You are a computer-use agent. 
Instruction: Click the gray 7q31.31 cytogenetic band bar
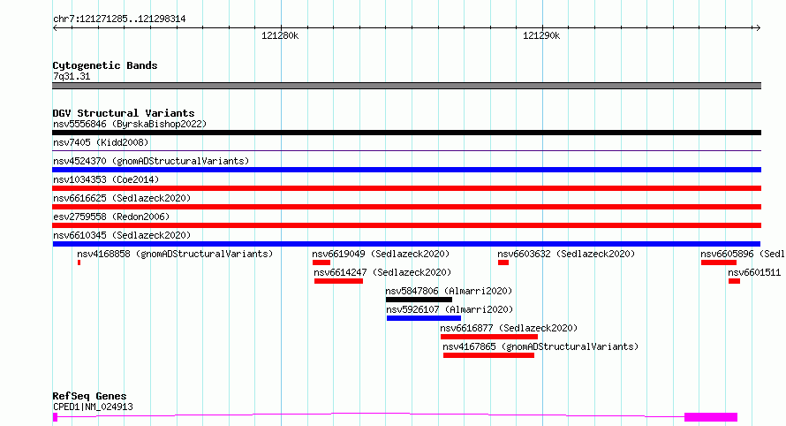[x=406, y=86]
